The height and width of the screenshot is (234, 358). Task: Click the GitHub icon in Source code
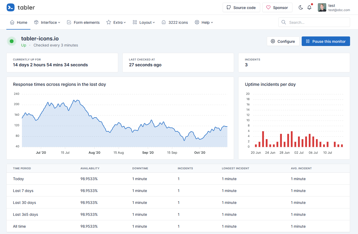click(x=229, y=7)
